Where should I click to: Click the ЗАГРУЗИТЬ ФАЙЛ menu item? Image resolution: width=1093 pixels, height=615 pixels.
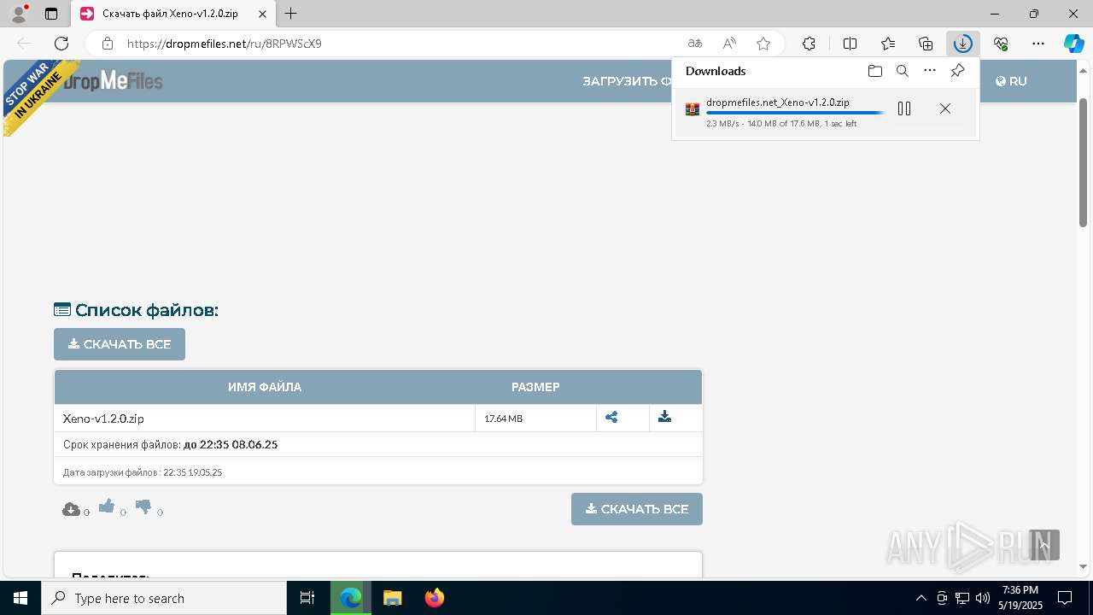click(627, 81)
